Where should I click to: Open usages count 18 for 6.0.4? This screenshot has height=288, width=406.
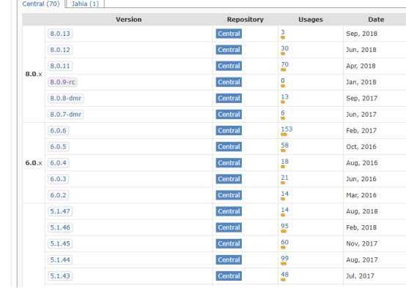tap(284, 162)
